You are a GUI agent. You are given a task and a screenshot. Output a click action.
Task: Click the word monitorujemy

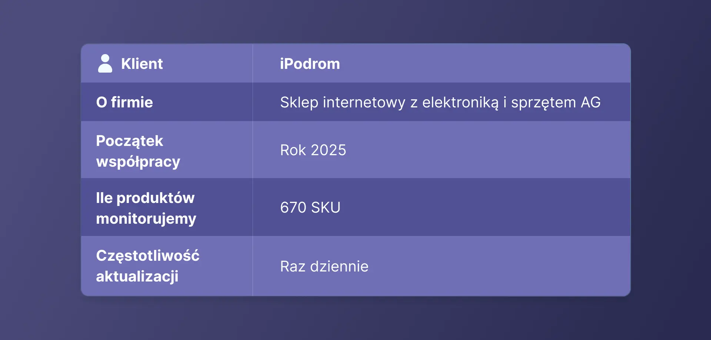pyautogui.click(x=146, y=219)
